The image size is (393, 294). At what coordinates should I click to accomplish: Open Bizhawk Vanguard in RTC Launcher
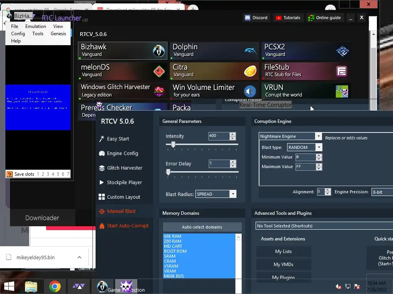pos(122,51)
